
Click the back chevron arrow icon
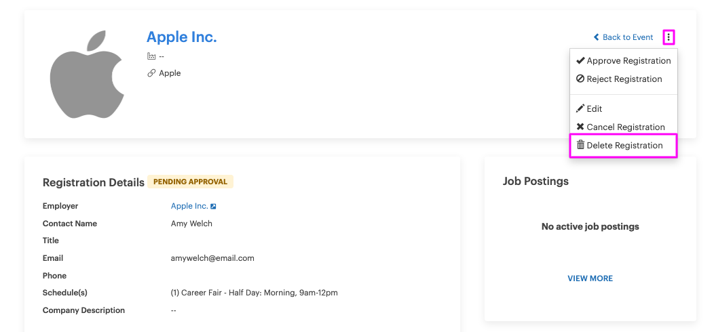[x=597, y=37]
